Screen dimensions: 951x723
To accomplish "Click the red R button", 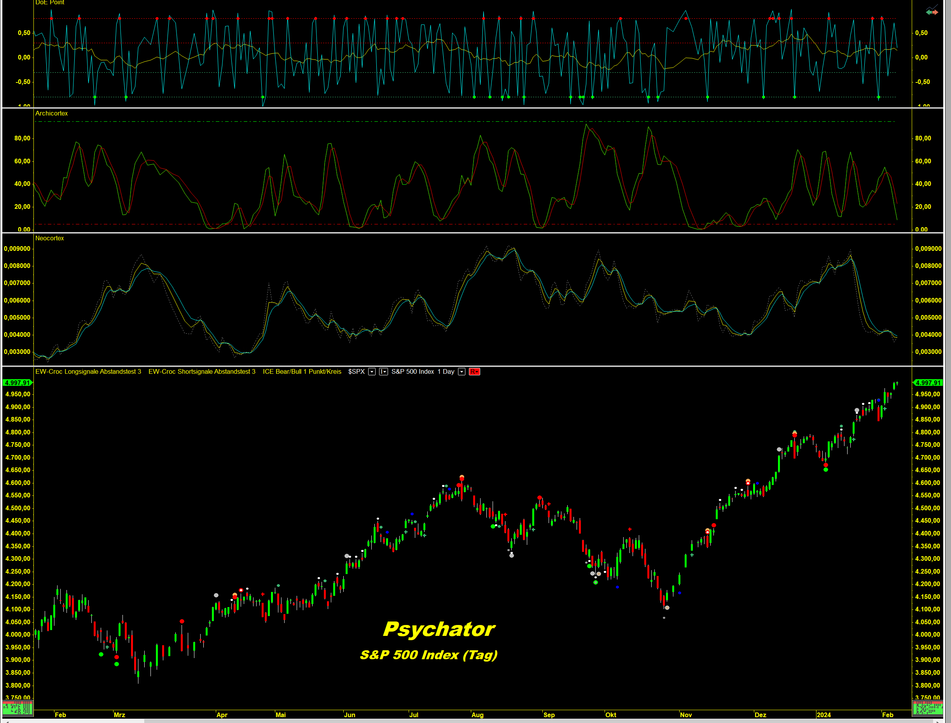I will coord(474,372).
